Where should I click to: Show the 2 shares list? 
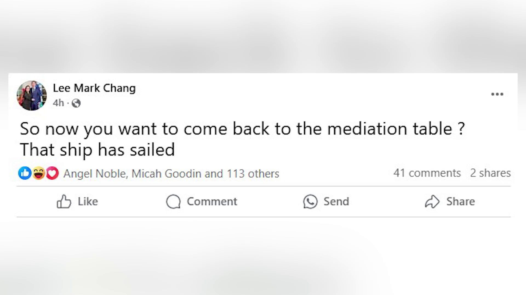click(x=490, y=173)
